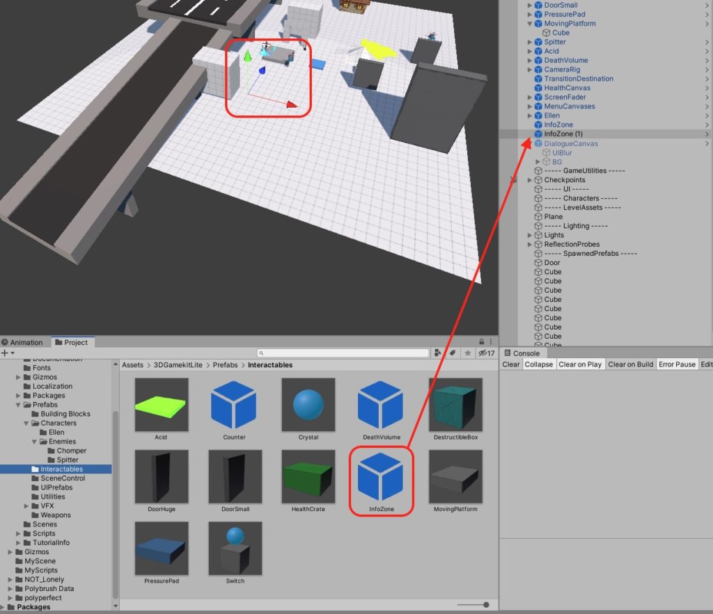This screenshot has height=614, width=713.
Task: Switch to the Animation tab
Action: pos(26,342)
